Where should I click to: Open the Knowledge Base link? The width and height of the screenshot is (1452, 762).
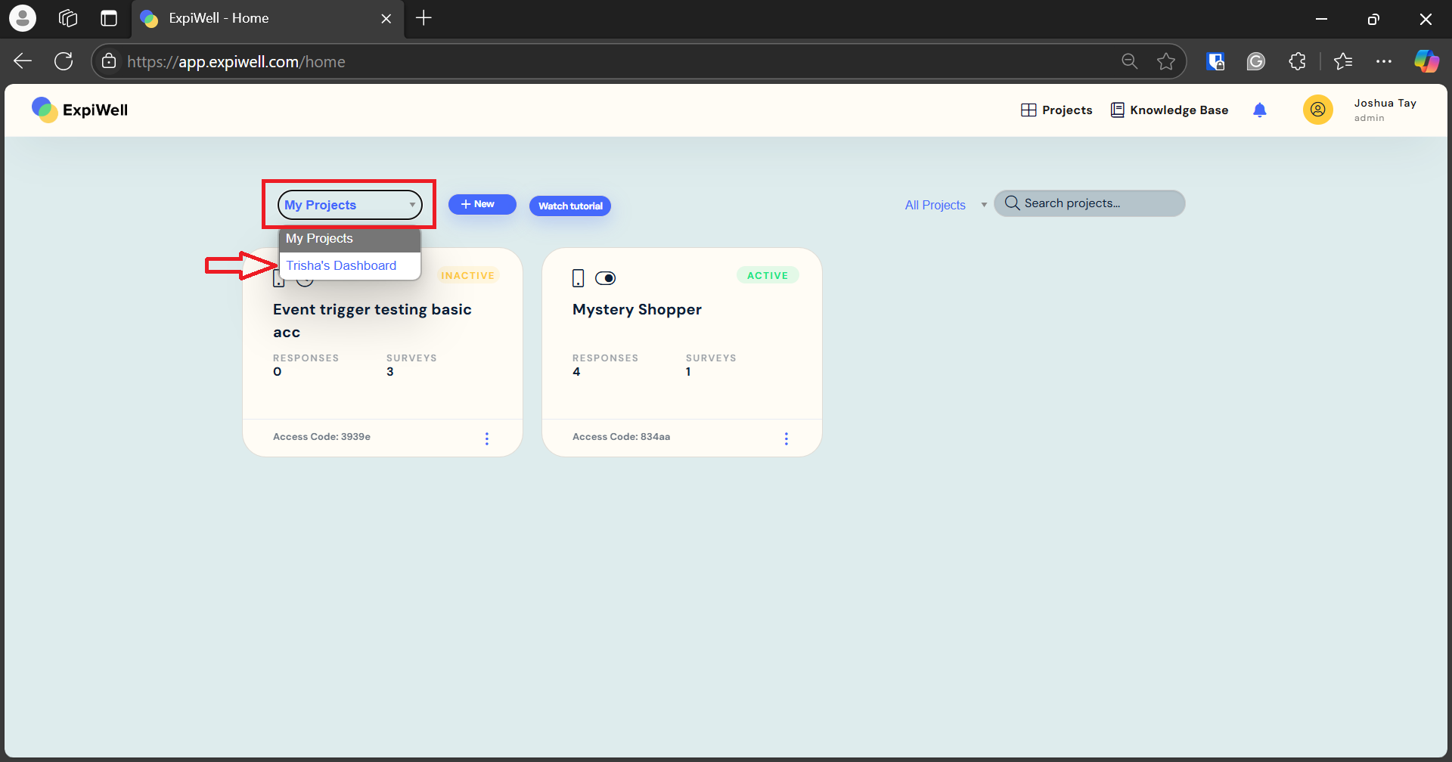[1169, 110]
